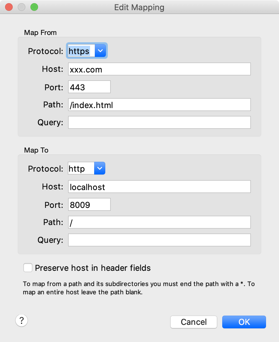Viewport: 279px width, 342px height.
Task: Click the green zoom window button
Action: point(34,7)
